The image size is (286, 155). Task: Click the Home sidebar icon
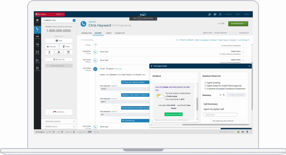coord(37,21)
